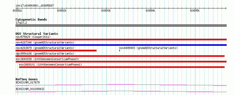Click the nsv4267346 (gnomADStructuralVariants) label
Image resolution: width=234 pixels, height=95 pixels.
coord(45,42)
